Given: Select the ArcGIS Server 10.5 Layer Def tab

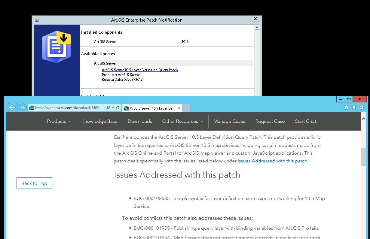Looking at the screenshot, I should pyautogui.click(x=152, y=108).
